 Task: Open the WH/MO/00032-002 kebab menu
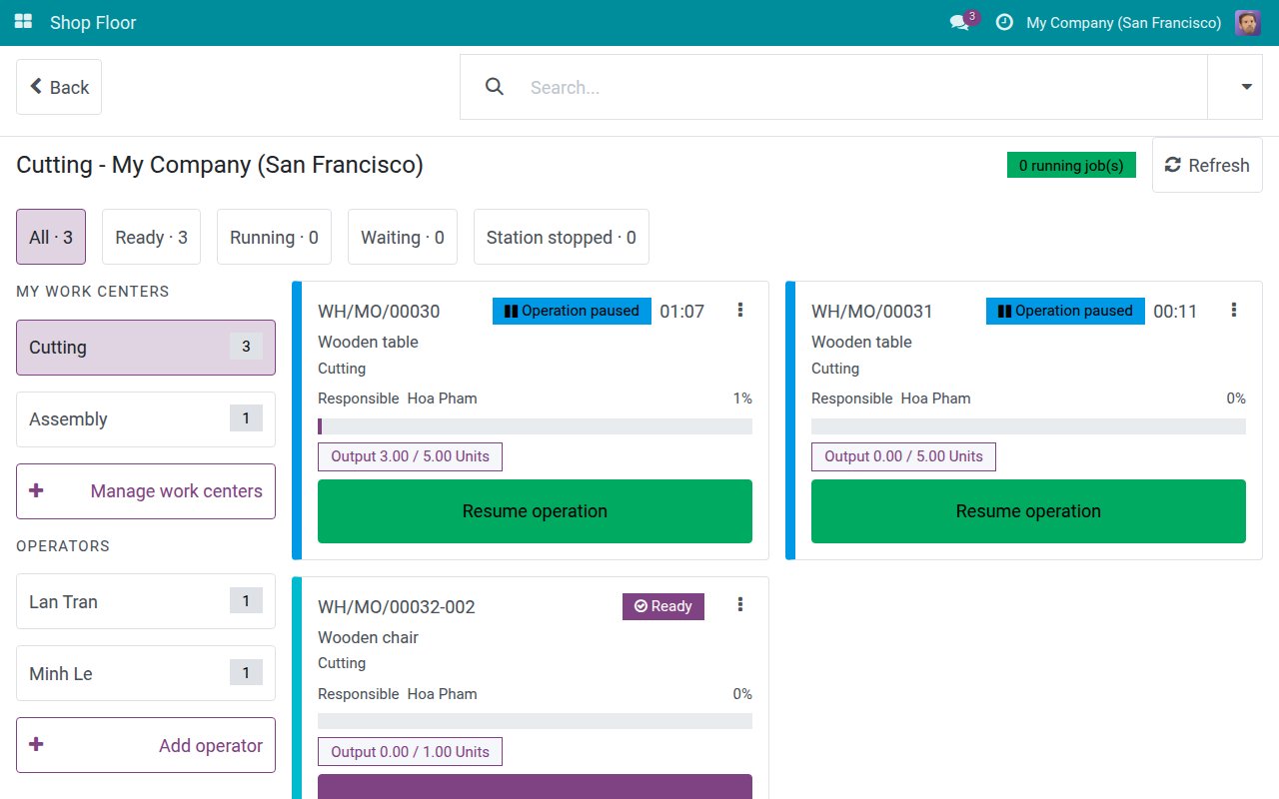click(740, 604)
